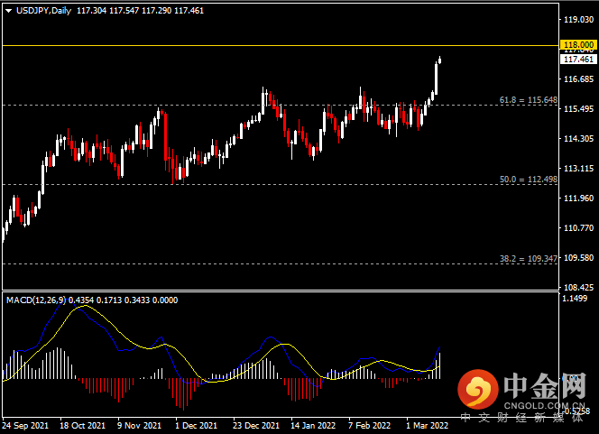
Task: Click the yellow 118.000 price label
Action: (578, 45)
